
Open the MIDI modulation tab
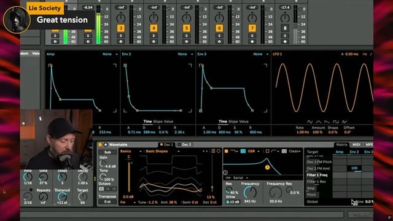tap(356, 145)
